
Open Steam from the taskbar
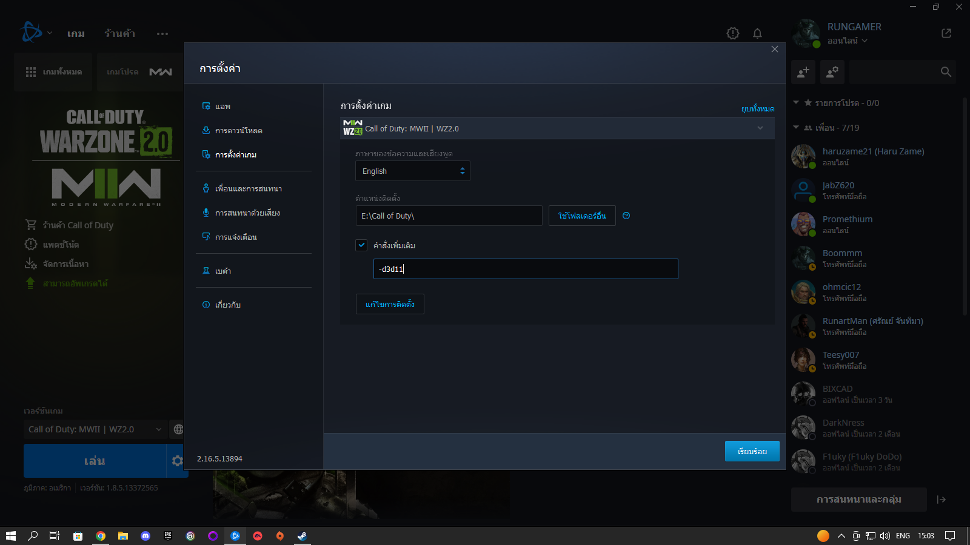pyautogui.click(x=303, y=536)
